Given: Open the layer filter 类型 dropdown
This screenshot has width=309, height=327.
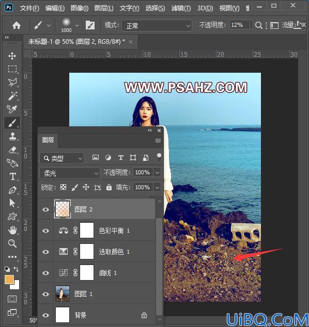Looking at the screenshot, I should (62, 158).
